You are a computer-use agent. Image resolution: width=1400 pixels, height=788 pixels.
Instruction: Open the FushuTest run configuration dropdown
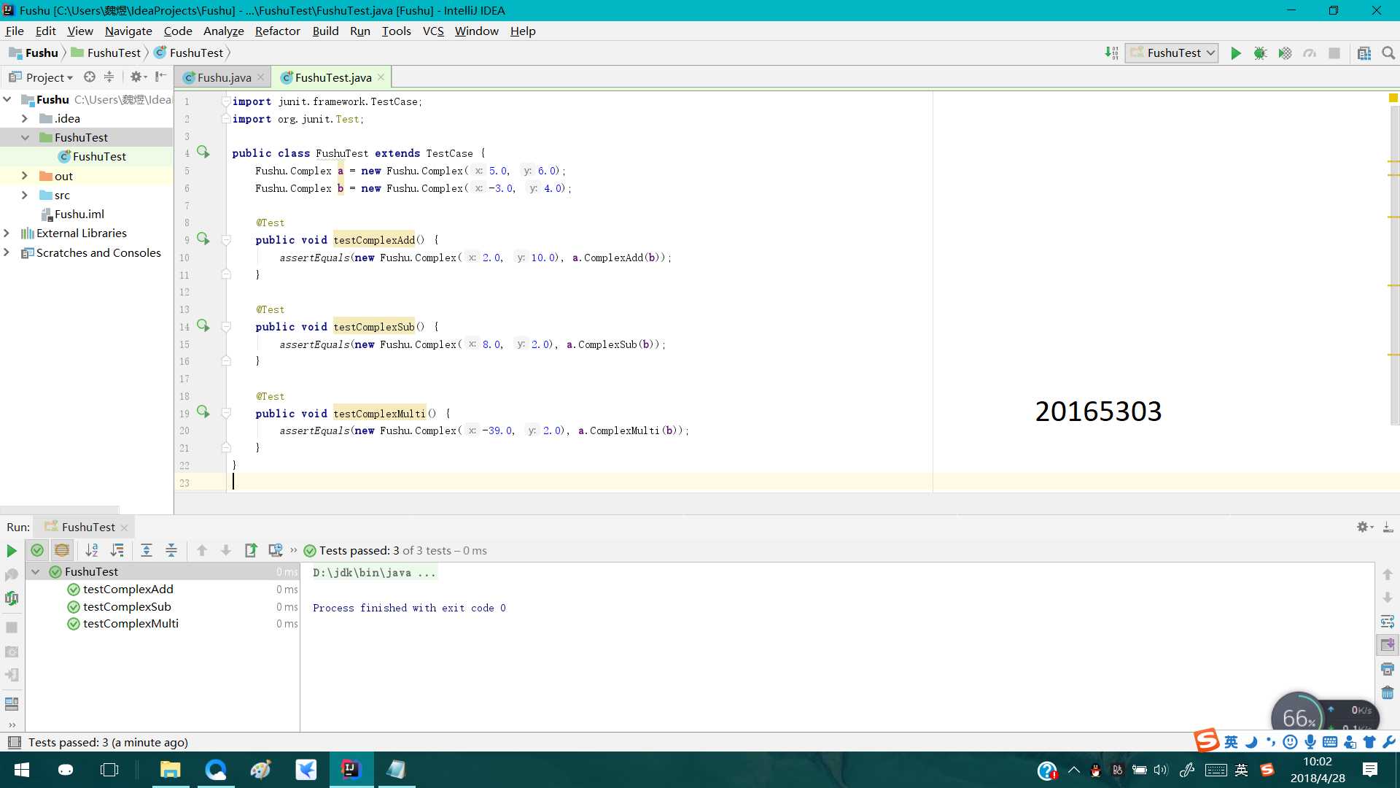[1172, 53]
